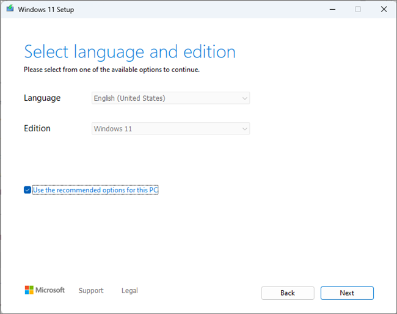Open the Legal link in the footer
The height and width of the screenshot is (314, 397).
[129, 291]
